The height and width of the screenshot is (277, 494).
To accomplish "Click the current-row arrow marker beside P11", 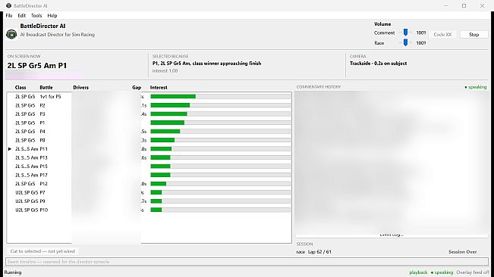I will 10,149.
